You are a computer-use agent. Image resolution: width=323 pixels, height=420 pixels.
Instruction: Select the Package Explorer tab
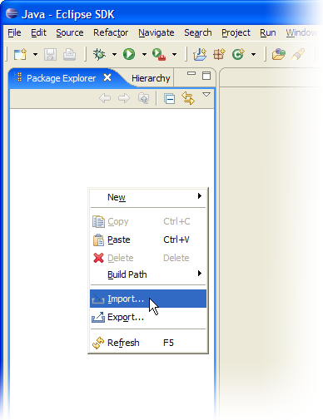click(x=61, y=78)
